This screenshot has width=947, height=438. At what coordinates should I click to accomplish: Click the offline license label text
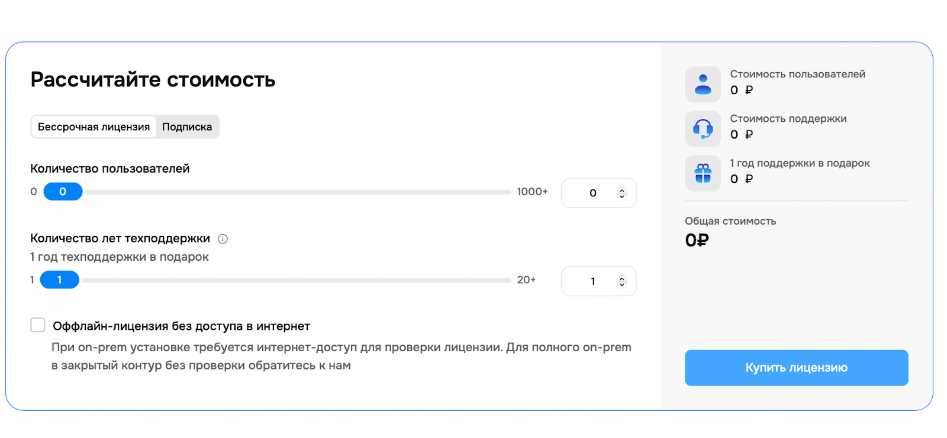[181, 326]
